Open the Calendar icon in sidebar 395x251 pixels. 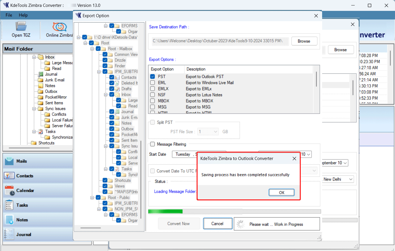click(10, 190)
